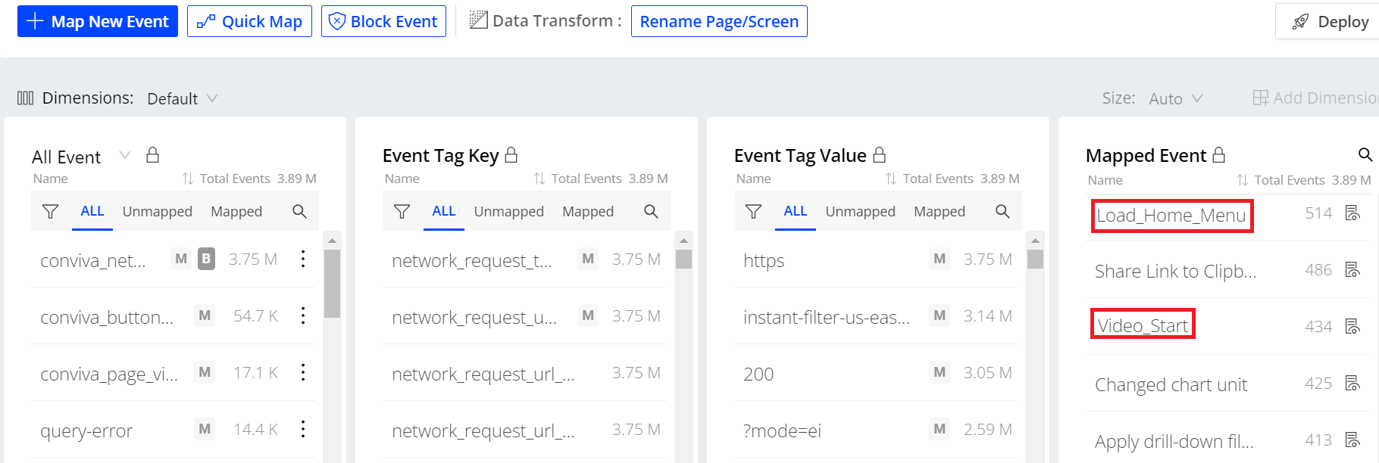The width and height of the screenshot is (1379, 463).
Task: Toggle the lock beside Event Tag Key
Action: (x=511, y=155)
